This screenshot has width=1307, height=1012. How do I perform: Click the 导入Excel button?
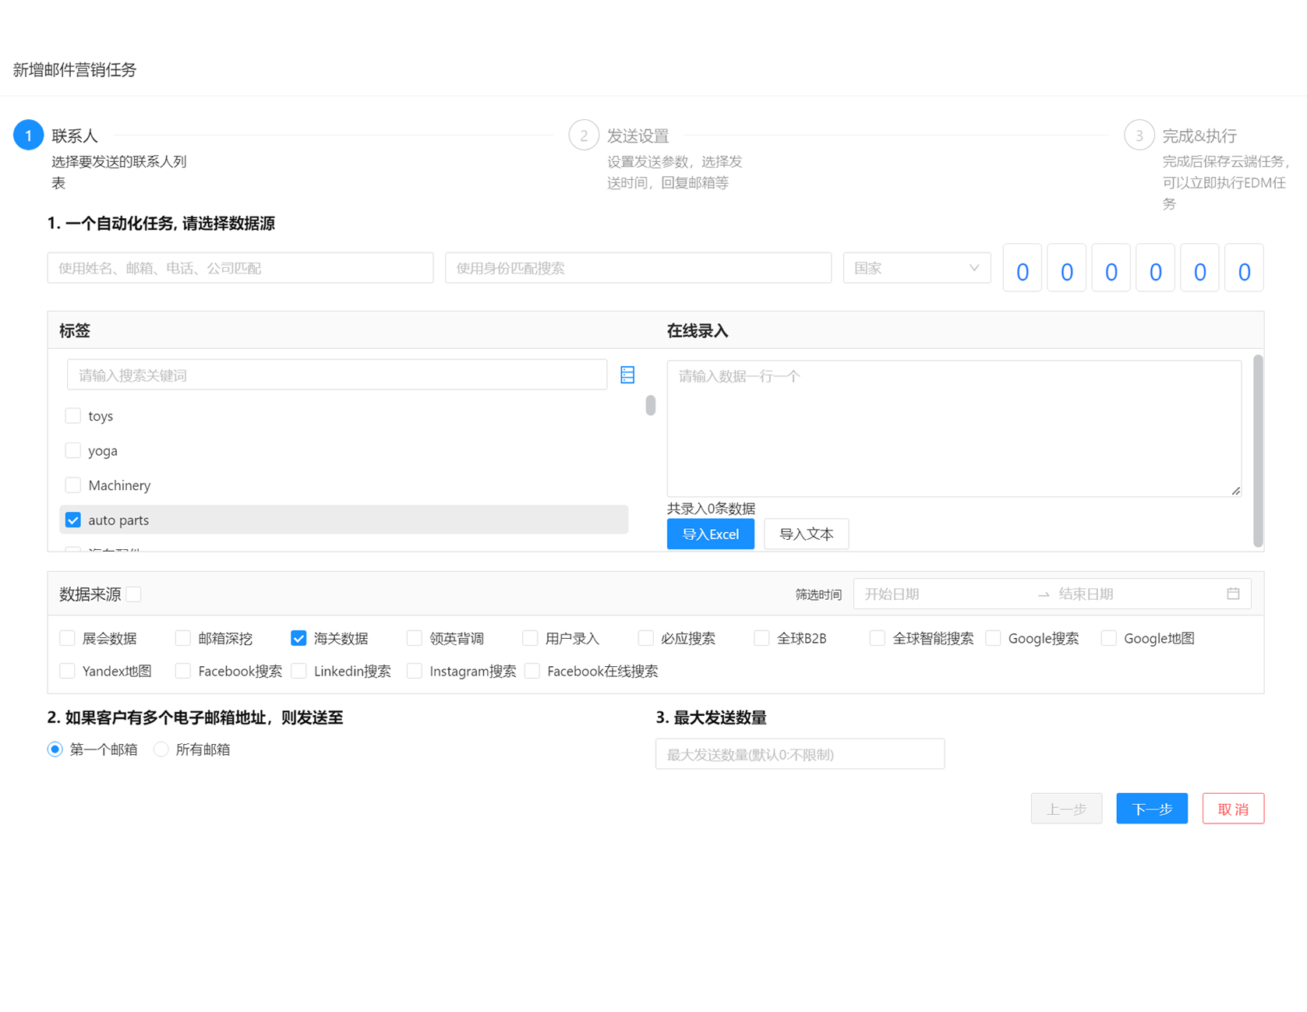point(710,534)
